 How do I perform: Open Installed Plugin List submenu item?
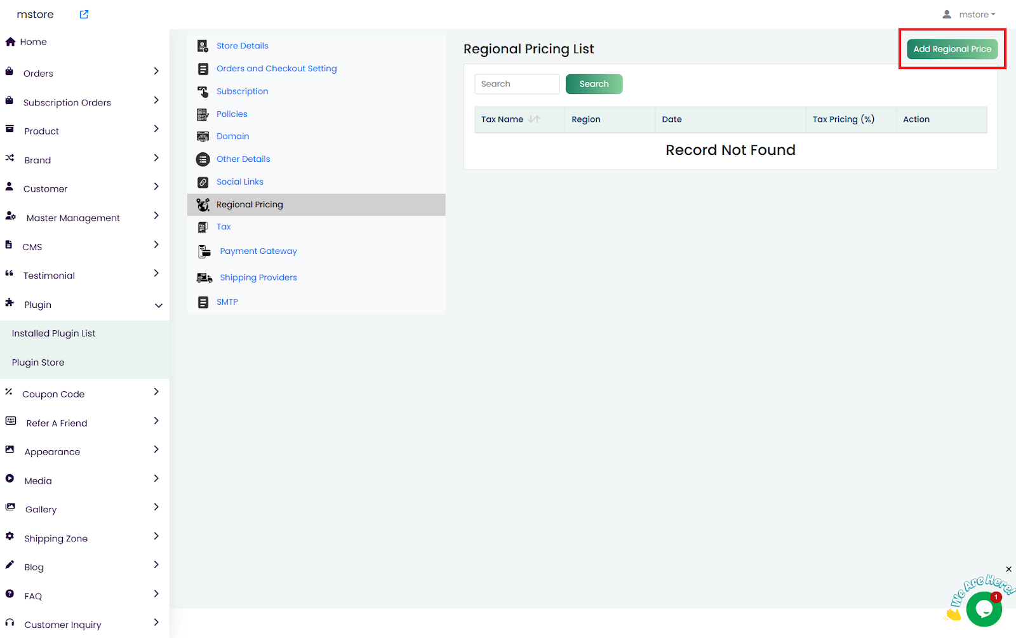click(53, 333)
